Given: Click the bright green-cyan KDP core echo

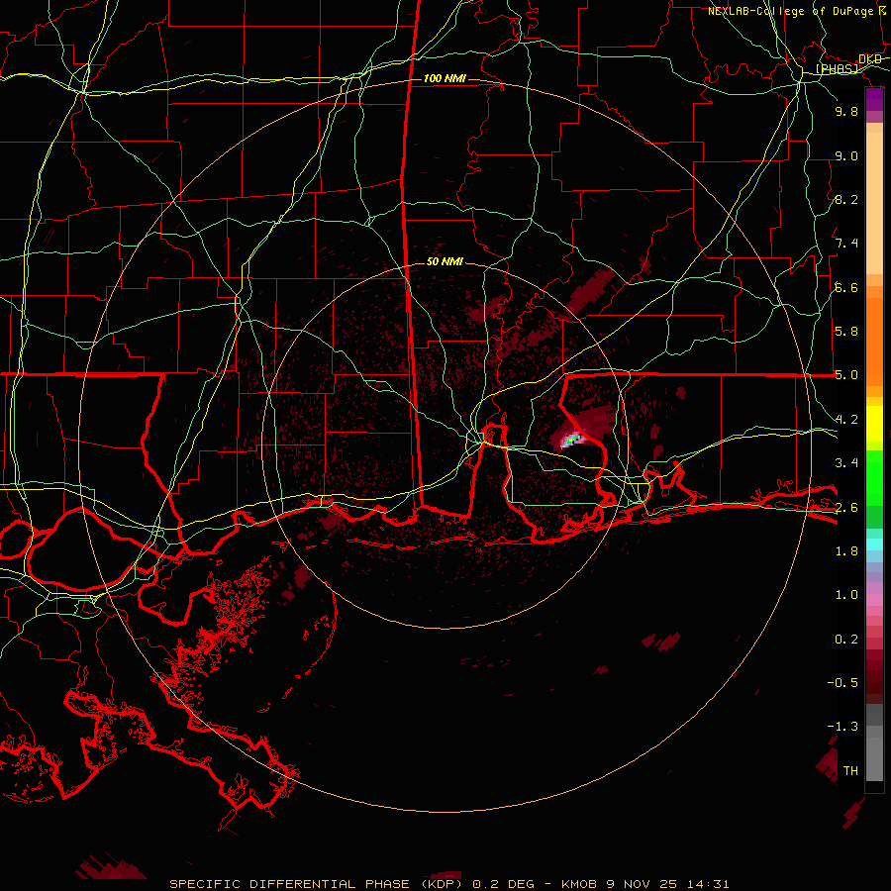Looking at the screenshot, I should pyautogui.click(x=572, y=439).
